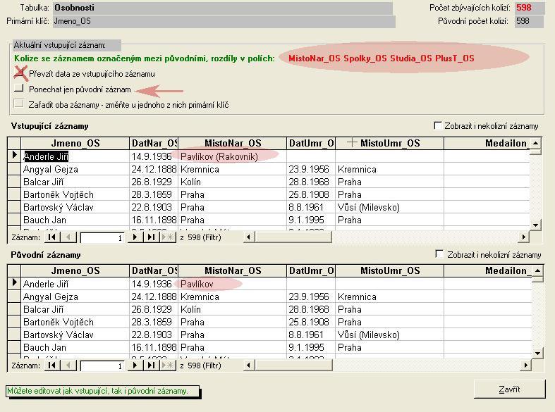The height and width of the screenshot is (412, 555).
Task: Select Anderle Jiří row selector in Původní záznamy
Action: click(x=14, y=283)
